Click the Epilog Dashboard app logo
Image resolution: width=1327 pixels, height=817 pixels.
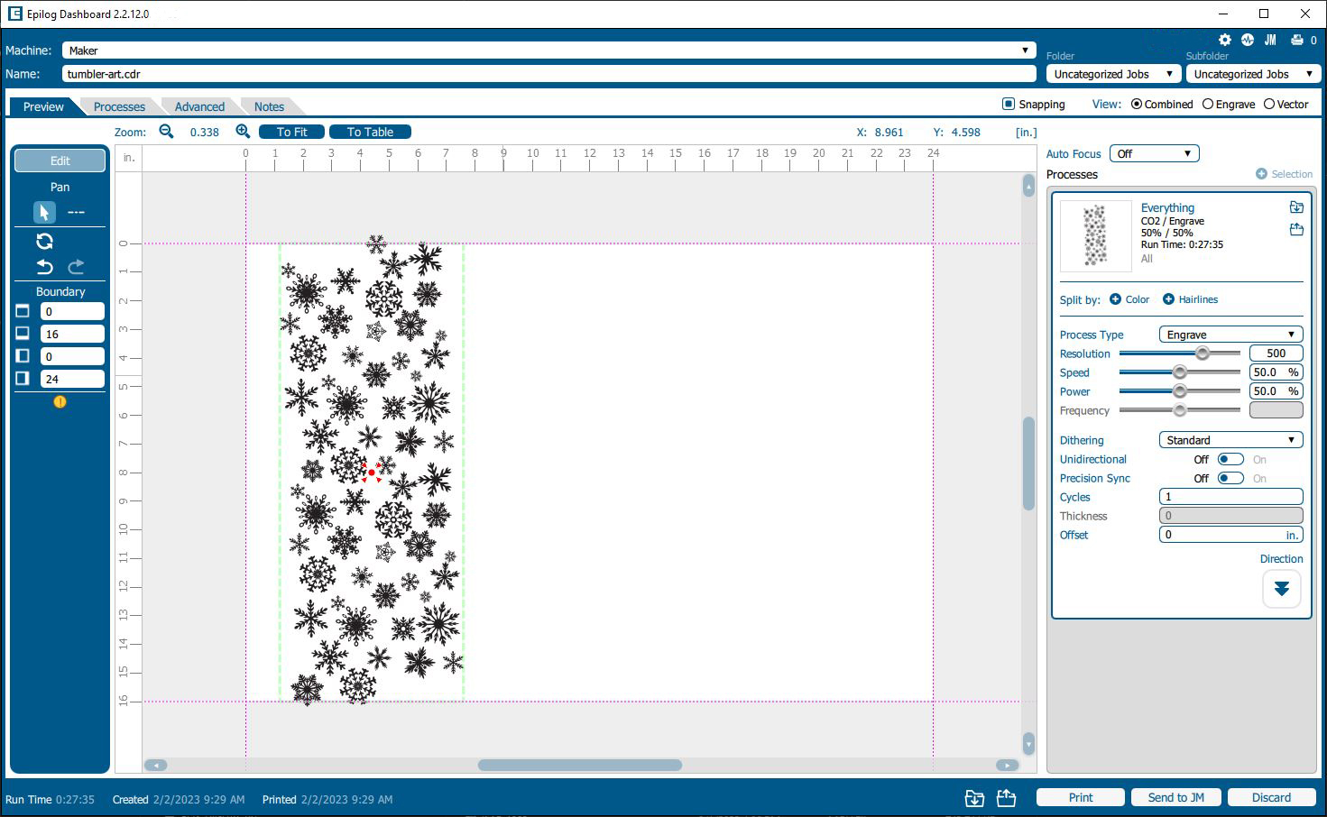[x=14, y=14]
